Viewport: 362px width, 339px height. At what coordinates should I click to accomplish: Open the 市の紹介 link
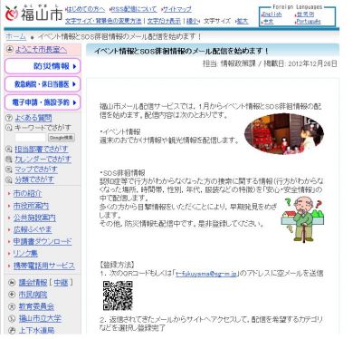click(27, 194)
